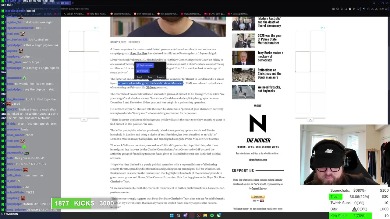390x219 pixels.
Task: Open 'Gem from Squid S...' bookmark
Action: pos(144,14)
